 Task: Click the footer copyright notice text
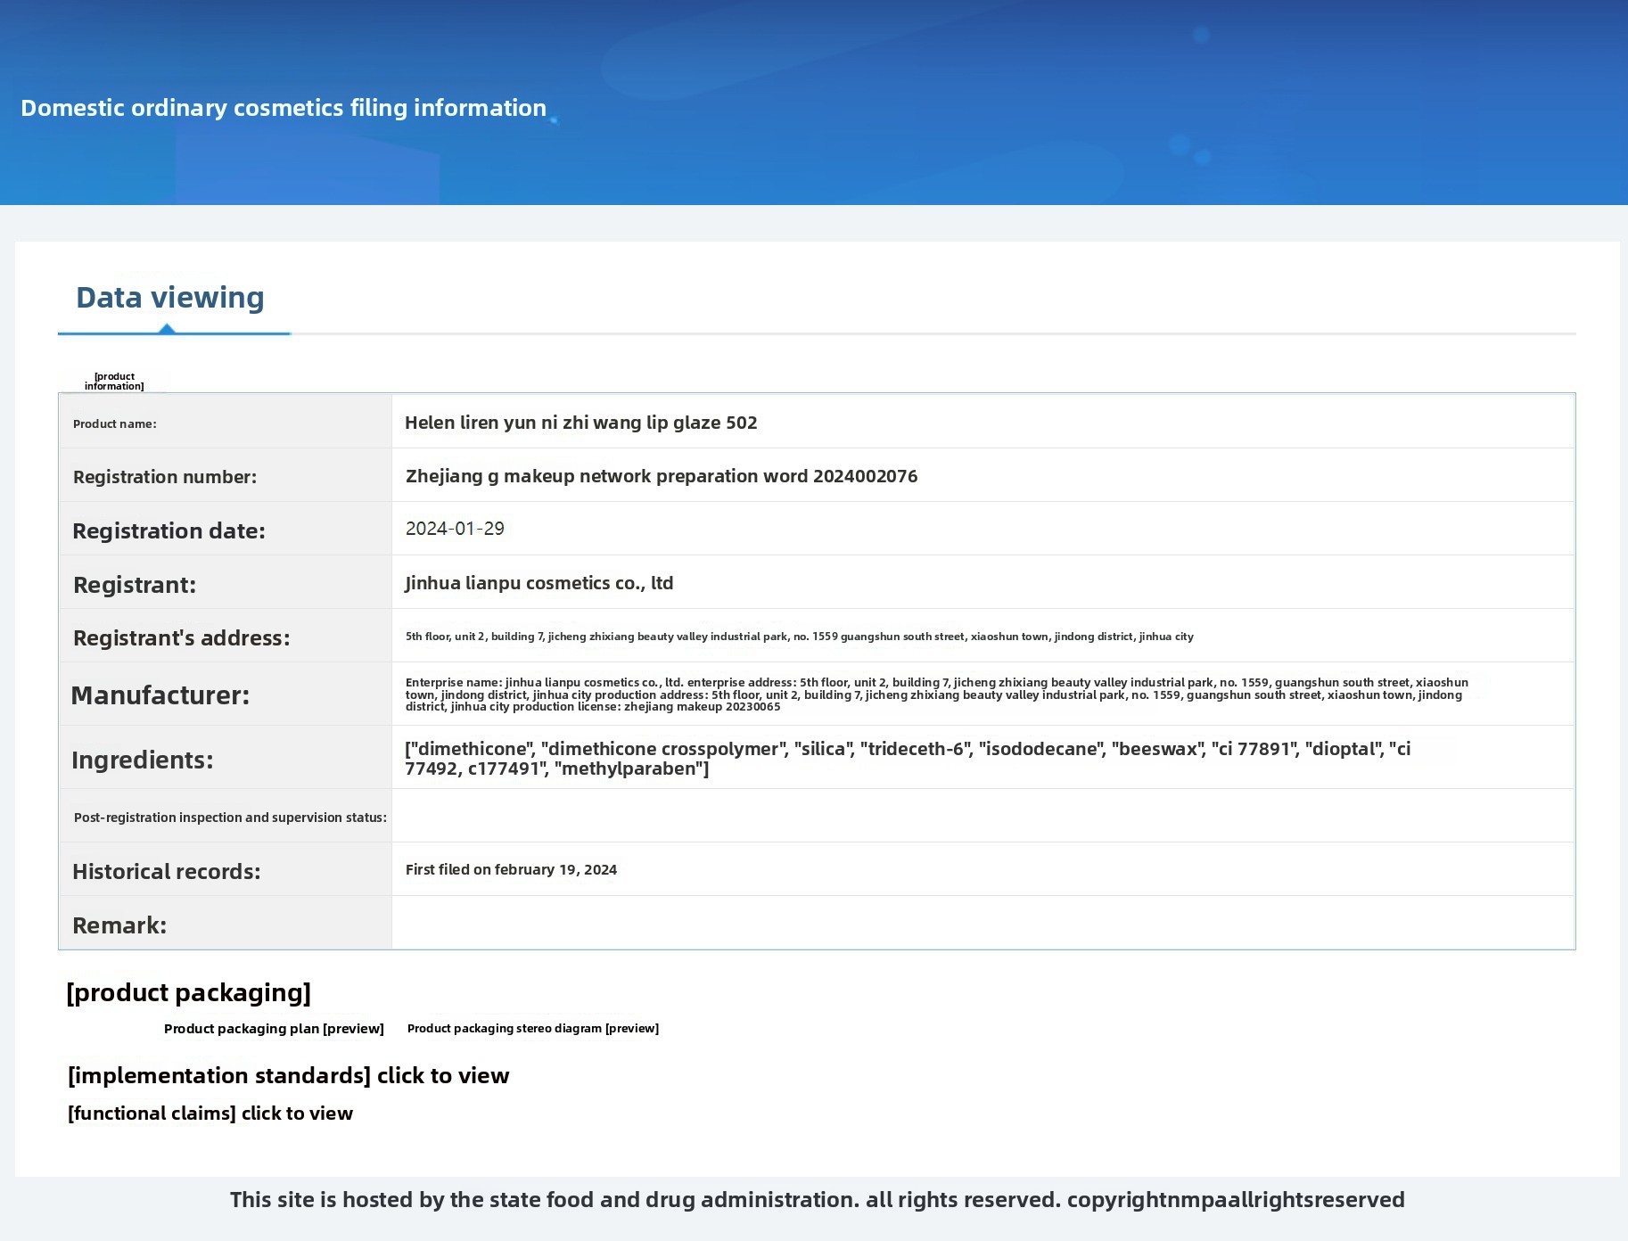817,1200
